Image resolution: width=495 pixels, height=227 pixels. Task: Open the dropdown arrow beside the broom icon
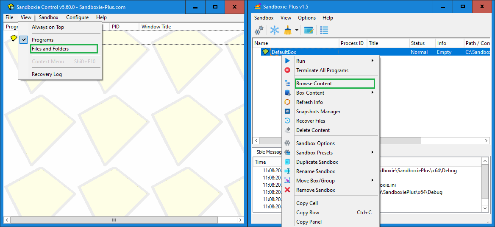(x=297, y=30)
